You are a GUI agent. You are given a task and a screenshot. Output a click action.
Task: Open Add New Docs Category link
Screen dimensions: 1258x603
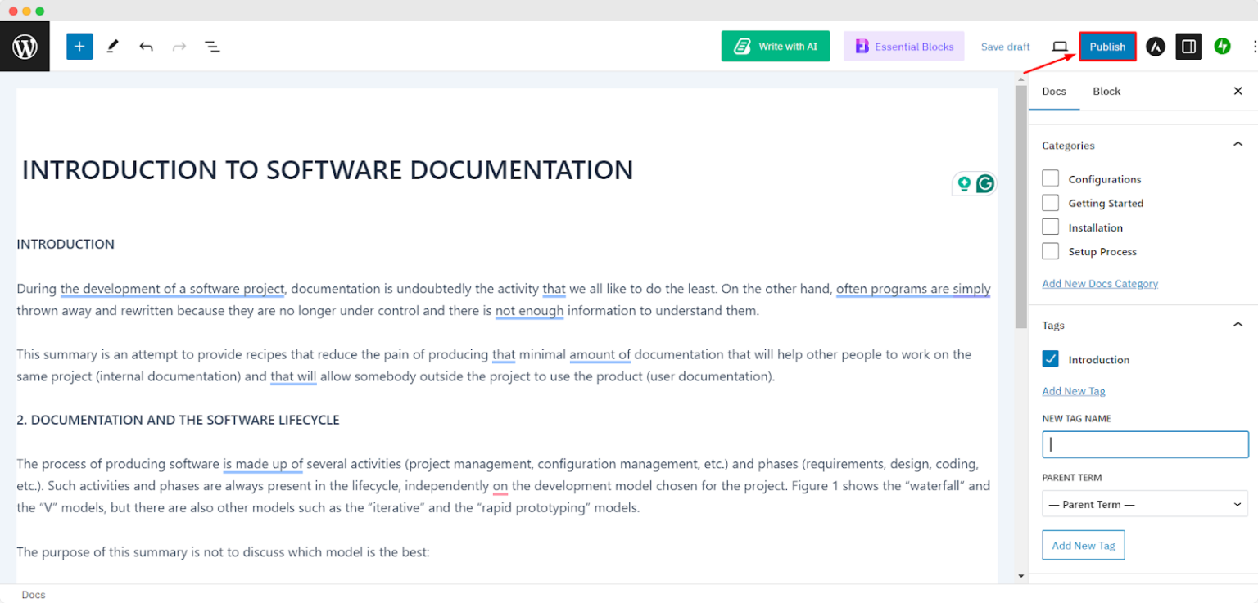(1100, 283)
